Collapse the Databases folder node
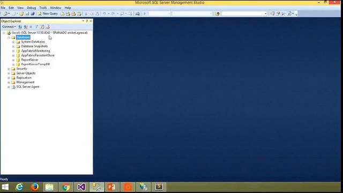The width and height of the screenshot is (343, 193). [x=9, y=38]
